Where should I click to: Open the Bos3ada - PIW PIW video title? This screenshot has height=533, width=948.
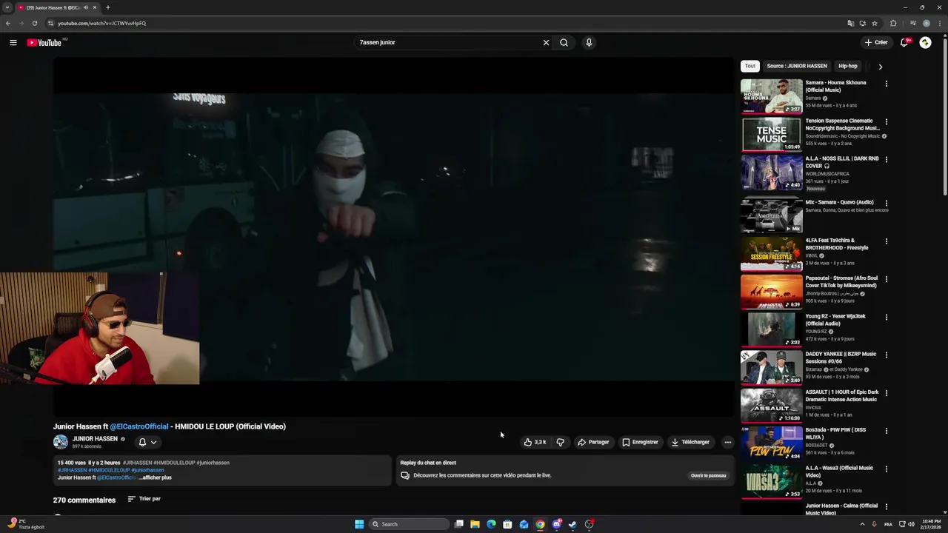click(x=835, y=433)
